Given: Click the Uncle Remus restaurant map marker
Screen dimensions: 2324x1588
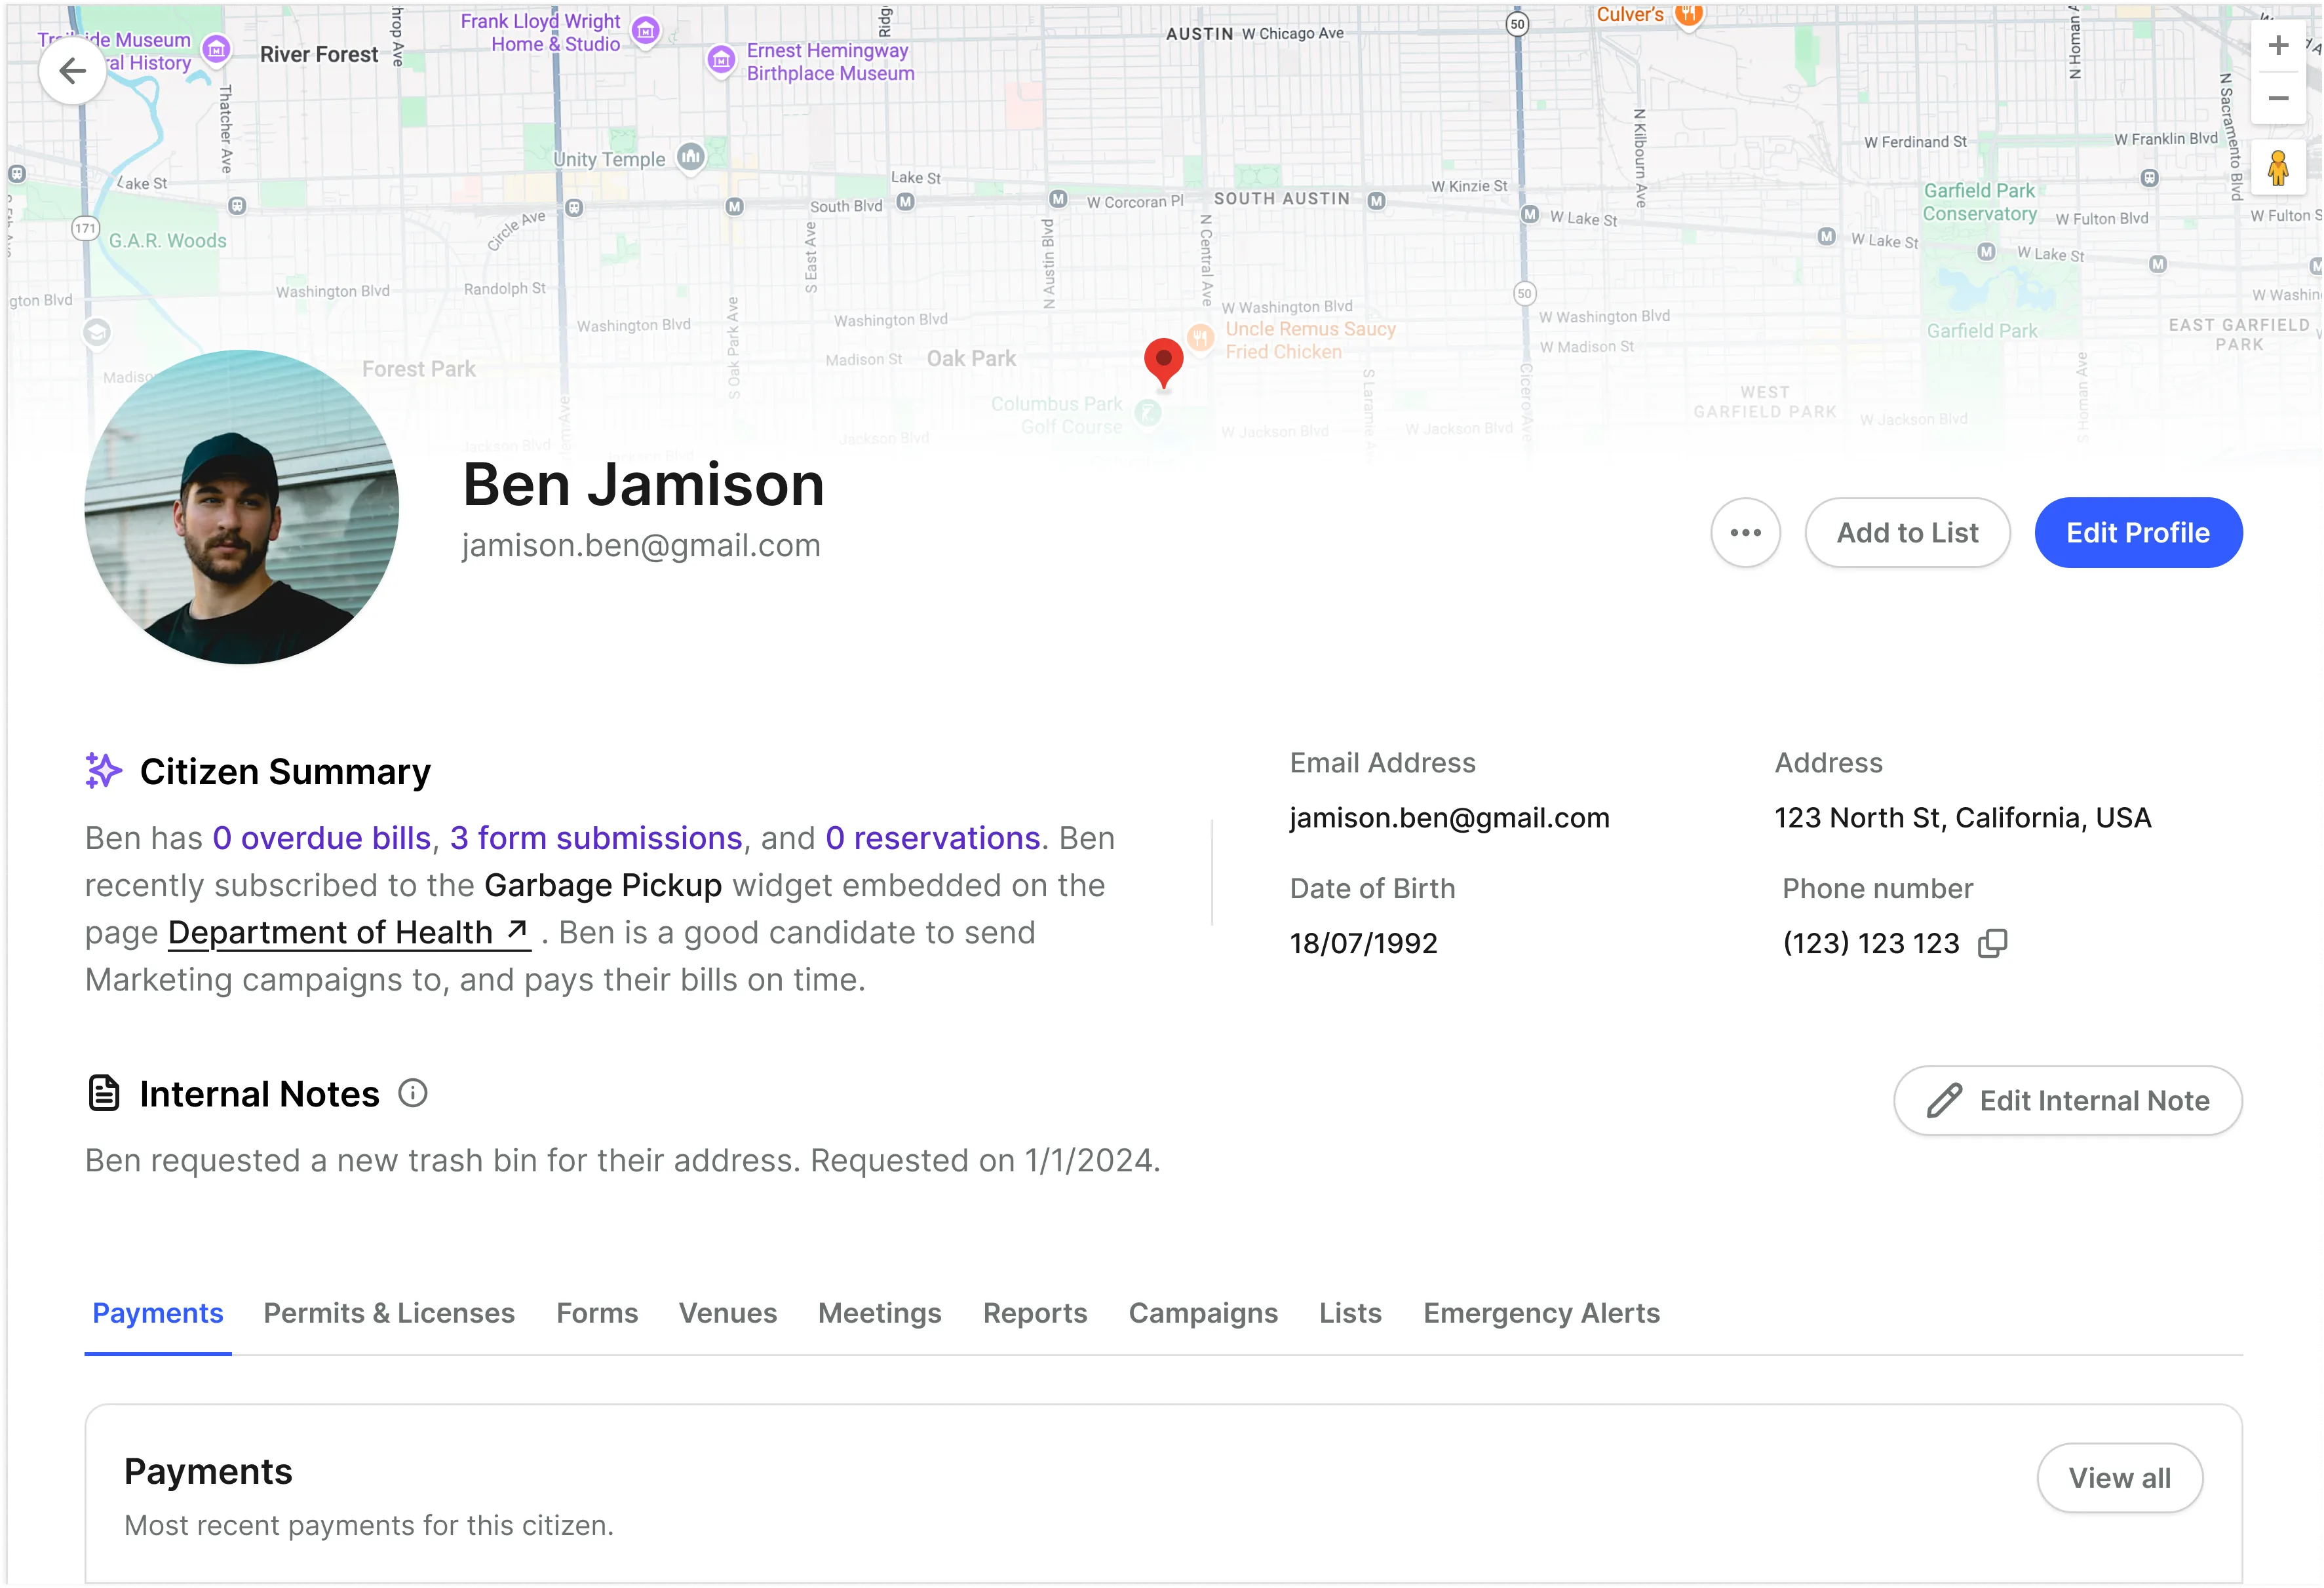Looking at the screenshot, I should tap(1201, 338).
